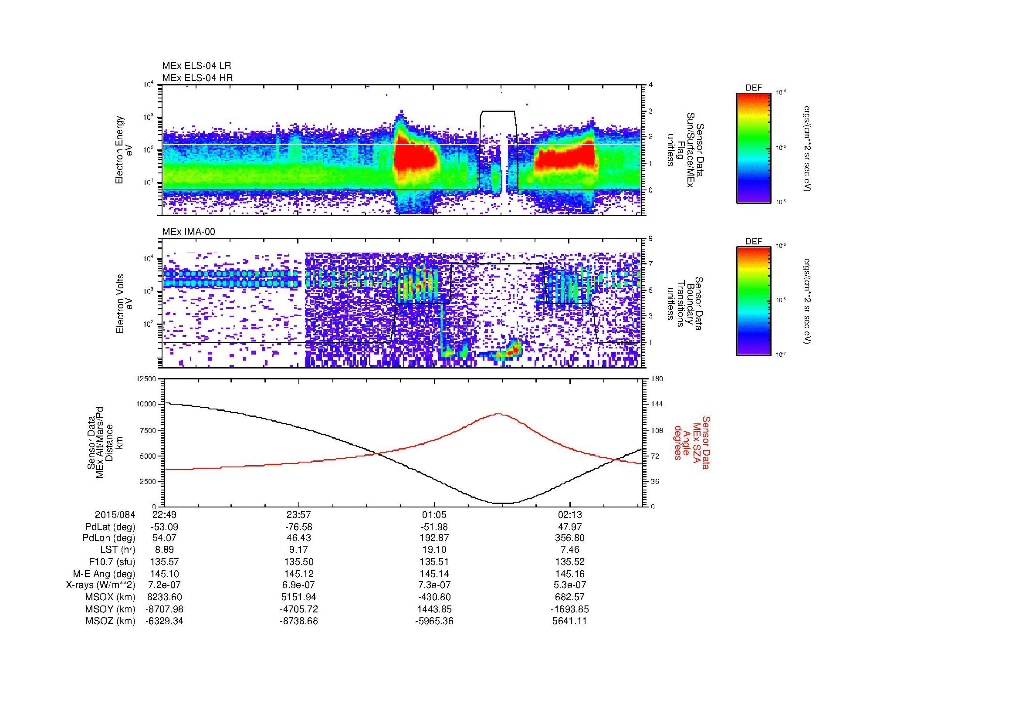Click the 10000 altitude axis tick

[x=146, y=404]
